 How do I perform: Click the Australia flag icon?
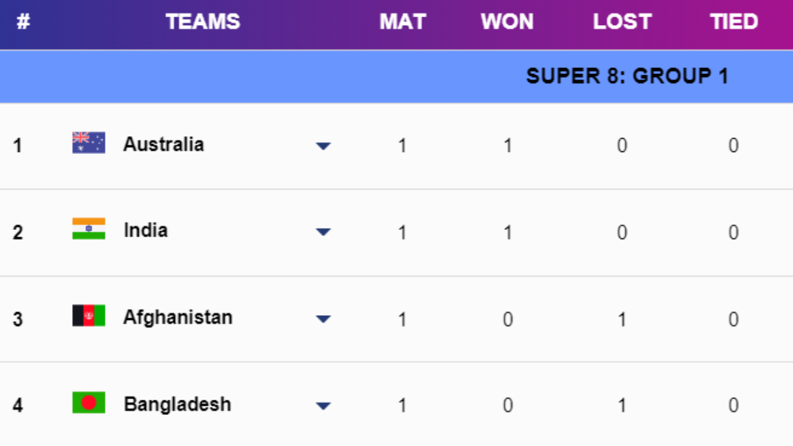point(89,143)
